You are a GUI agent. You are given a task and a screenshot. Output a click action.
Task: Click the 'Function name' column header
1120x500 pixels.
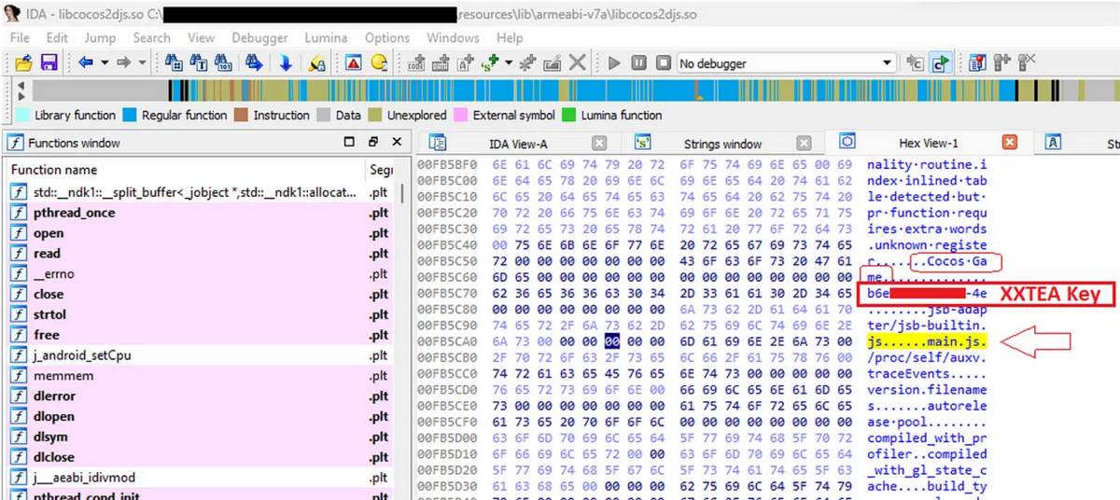coord(187,170)
